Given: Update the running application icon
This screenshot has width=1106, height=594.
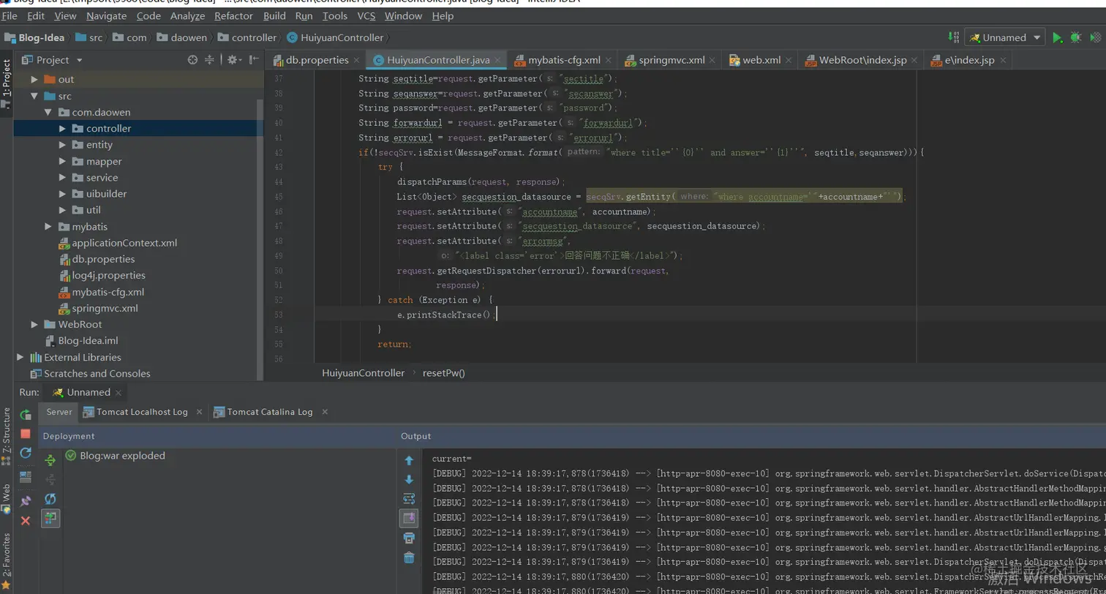Looking at the screenshot, I should [26, 453].
